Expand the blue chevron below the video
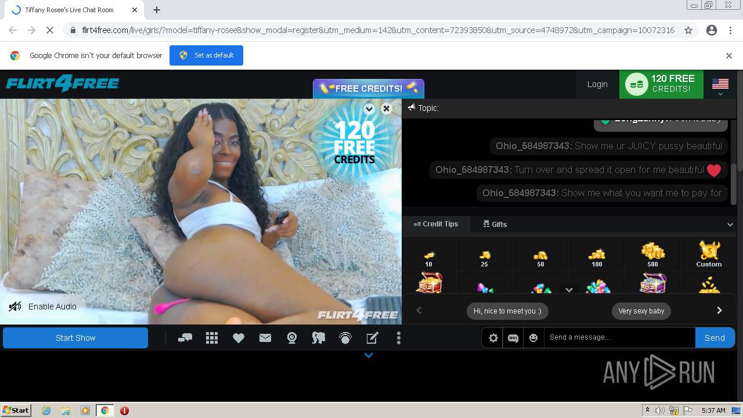Image resolution: width=743 pixels, height=418 pixels. (x=369, y=355)
